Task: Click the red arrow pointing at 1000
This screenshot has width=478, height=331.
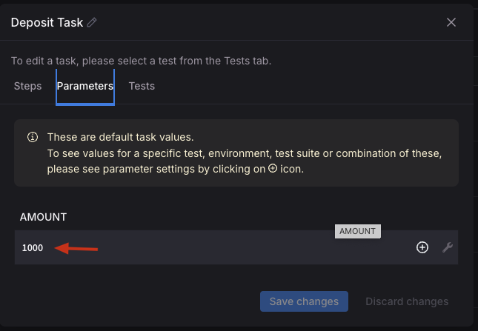Action: (77, 248)
